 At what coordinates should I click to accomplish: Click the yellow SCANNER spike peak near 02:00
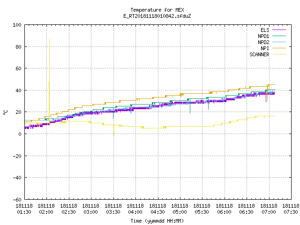[49, 39]
